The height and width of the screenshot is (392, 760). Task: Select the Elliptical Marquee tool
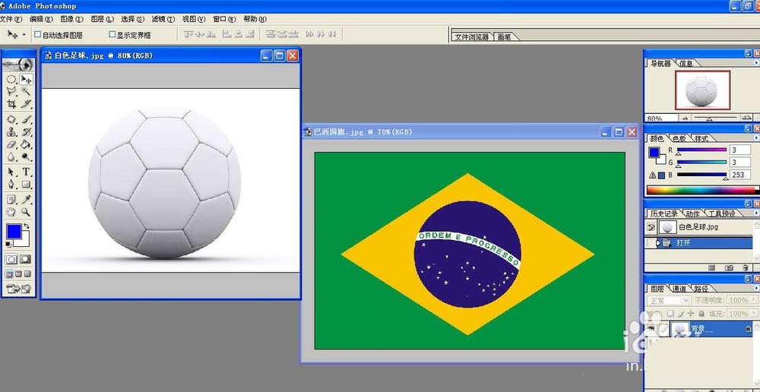coord(11,80)
